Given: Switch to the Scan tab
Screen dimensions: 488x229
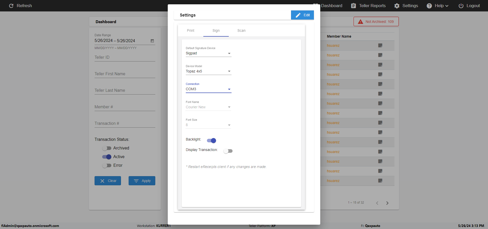Looking at the screenshot, I should tap(241, 30).
